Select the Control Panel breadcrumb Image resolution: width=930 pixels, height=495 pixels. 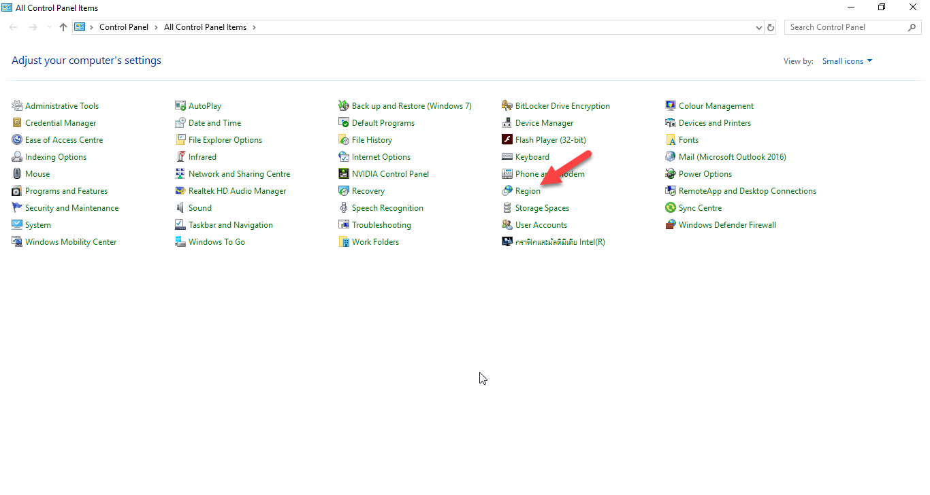click(124, 27)
